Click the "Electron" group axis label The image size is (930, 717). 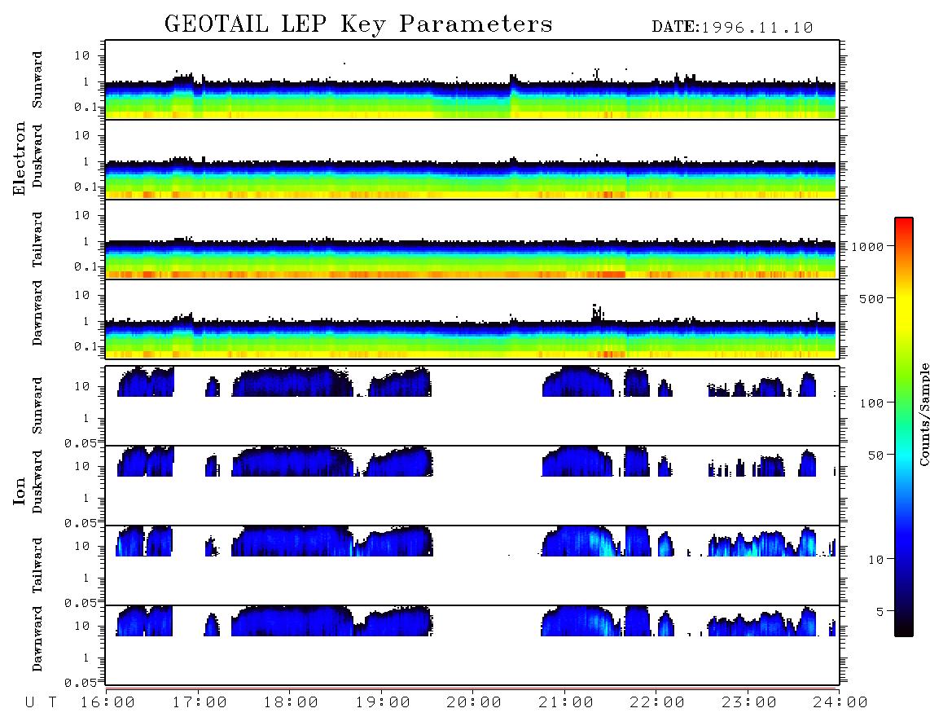(x=20, y=159)
